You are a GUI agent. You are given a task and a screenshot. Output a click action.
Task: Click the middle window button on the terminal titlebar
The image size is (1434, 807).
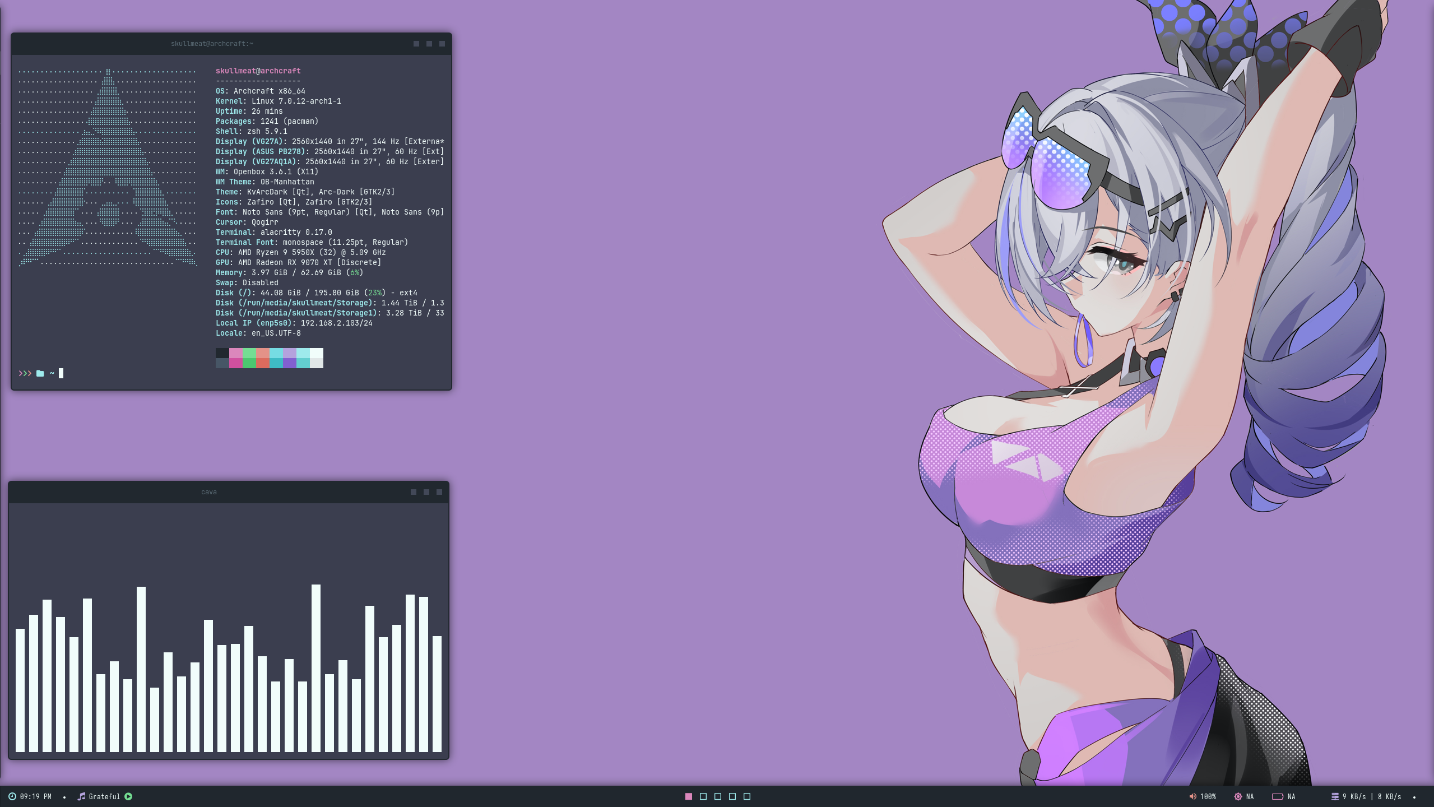click(429, 44)
